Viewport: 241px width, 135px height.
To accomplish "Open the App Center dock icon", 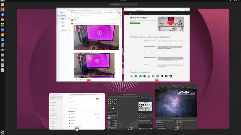I will [3, 35].
